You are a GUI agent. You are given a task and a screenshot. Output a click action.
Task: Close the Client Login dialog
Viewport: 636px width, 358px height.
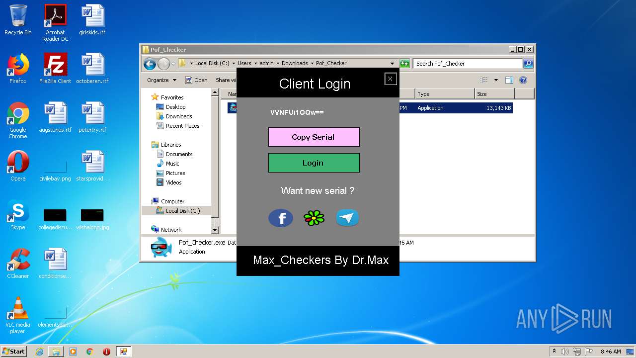(391, 79)
